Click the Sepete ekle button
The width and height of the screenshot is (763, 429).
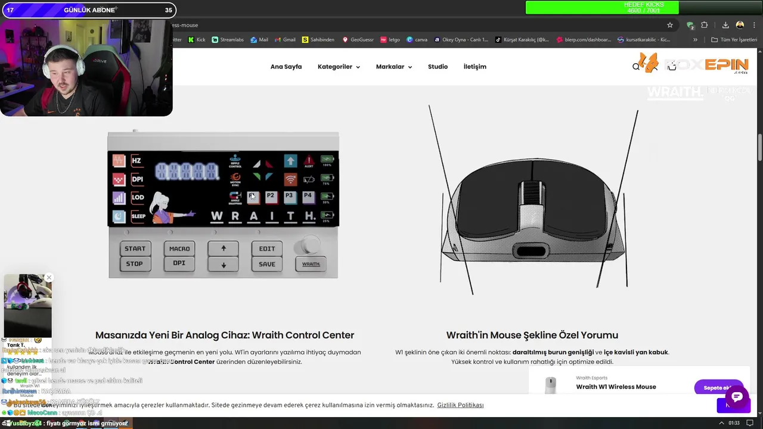point(718,388)
